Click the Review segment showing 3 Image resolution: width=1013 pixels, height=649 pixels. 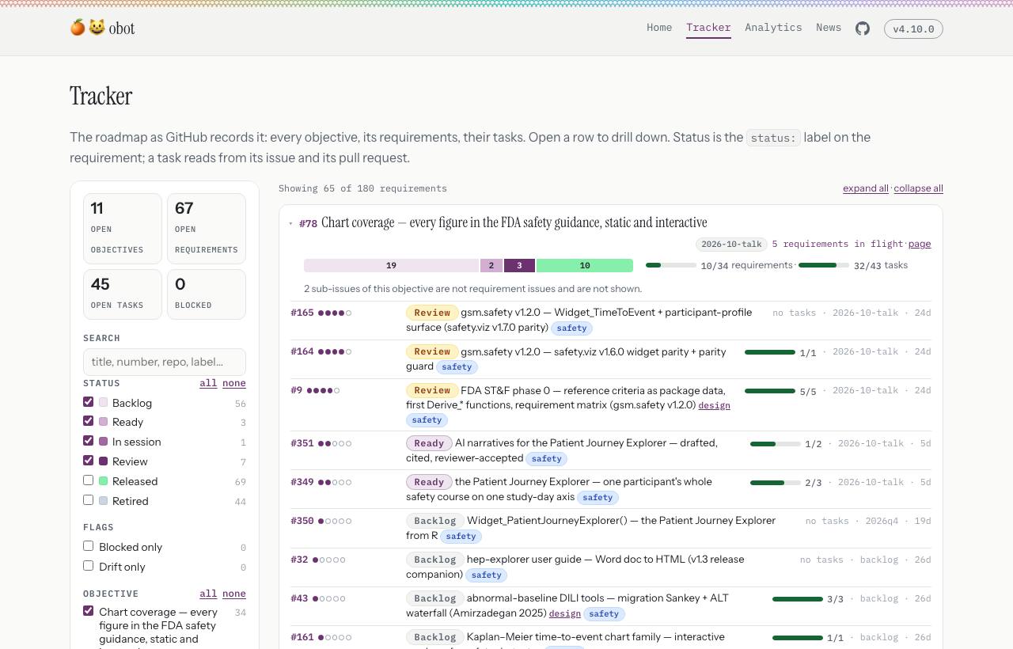click(x=519, y=266)
